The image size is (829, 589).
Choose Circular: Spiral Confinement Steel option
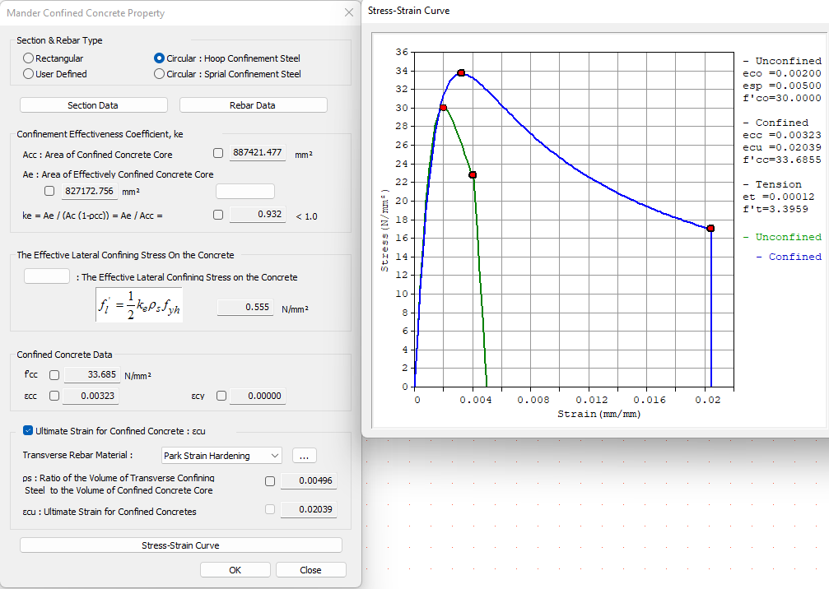(160, 74)
